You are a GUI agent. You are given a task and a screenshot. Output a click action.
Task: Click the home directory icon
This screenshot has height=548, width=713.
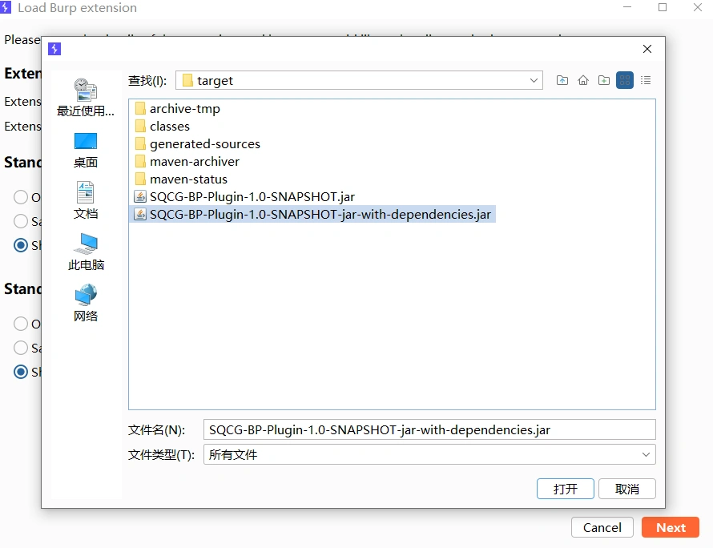pyautogui.click(x=583, y=80)
